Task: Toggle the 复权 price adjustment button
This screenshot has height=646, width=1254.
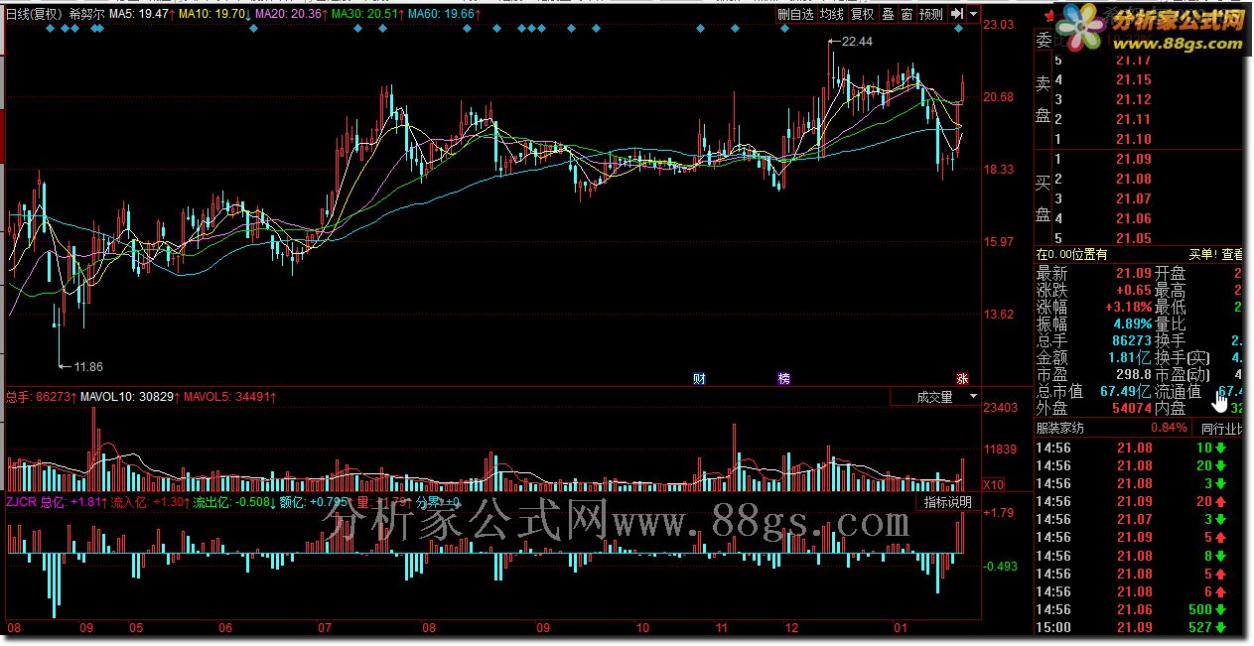Action: pyautogui.click(x=863, y=15)
